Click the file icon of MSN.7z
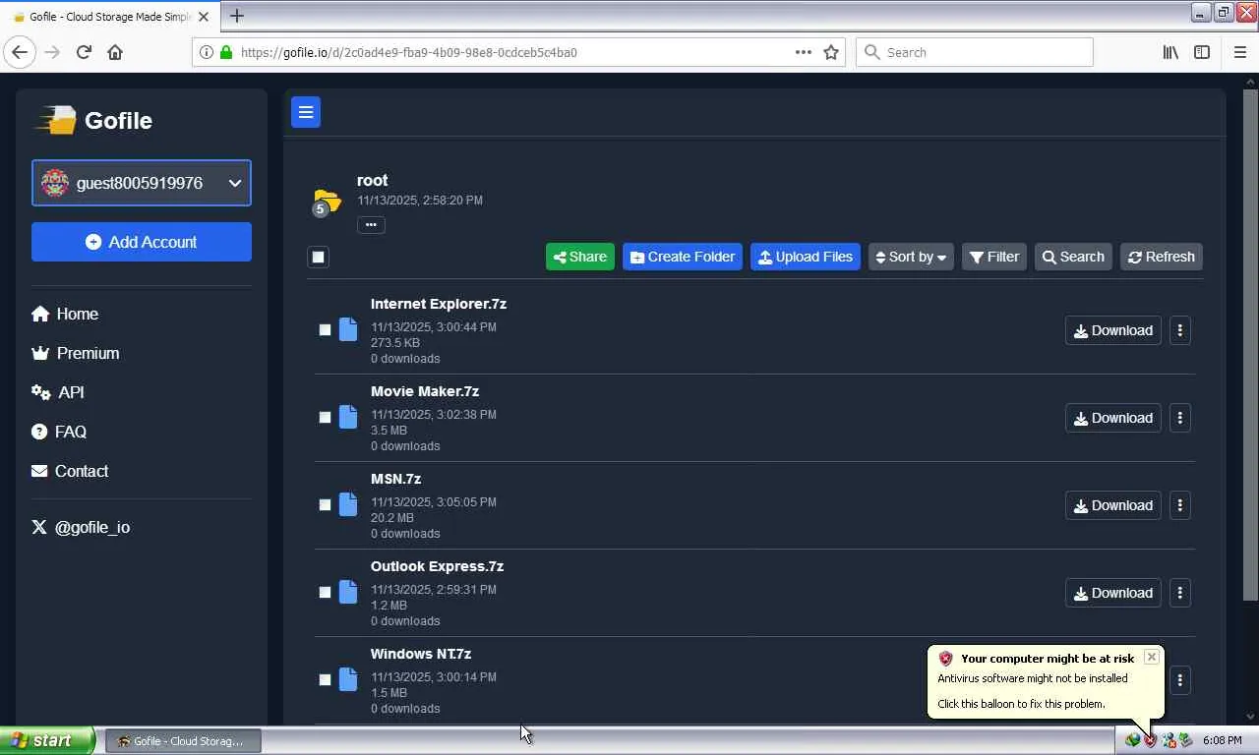The height and width of the screenshot is (755, 1259). tap(348, 504)
